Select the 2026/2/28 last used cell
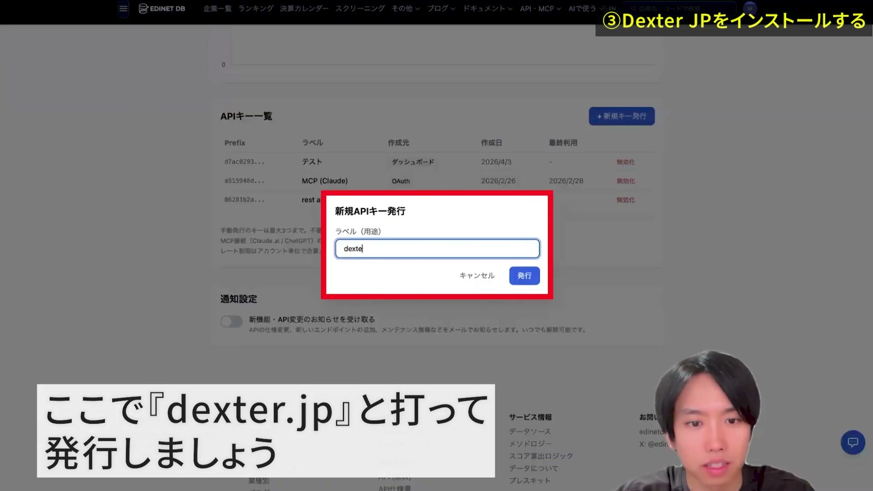The width and height of the screenshot is (873, 491). point(566,181)
